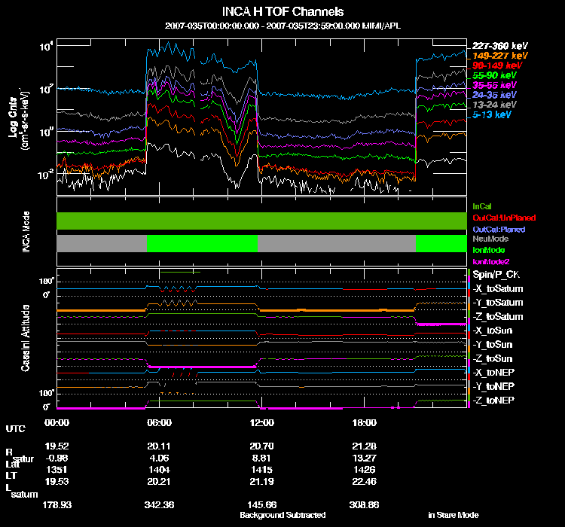This screenshot has height=527, width=565.
Task: Click the 06:00 UTC time label
Action: [x=159, y=423]
